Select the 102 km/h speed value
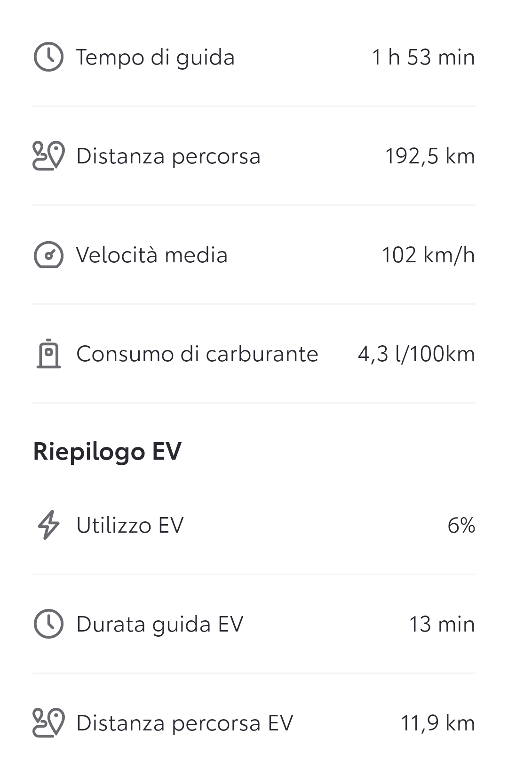Screen dimensions: 508x770 coord(428,255)
